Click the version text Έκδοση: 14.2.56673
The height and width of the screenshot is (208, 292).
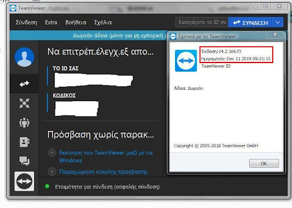221,51
